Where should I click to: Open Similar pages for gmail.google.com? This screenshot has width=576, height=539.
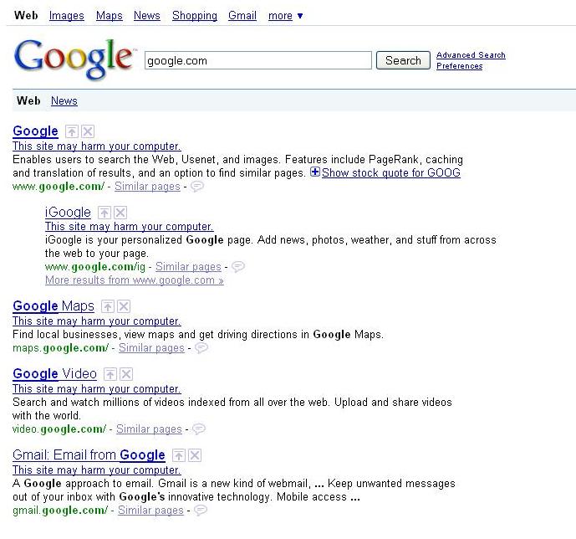click(x=150, y=511)
